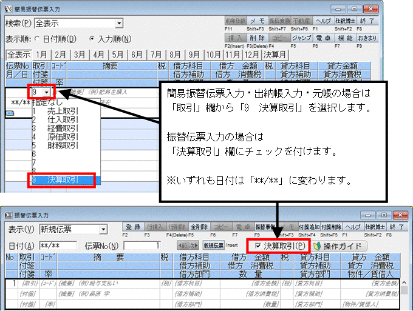Choose 2 仕入取引 in the 取引 list
Viewport: 413px width, 311px height.
pos(66,120)
